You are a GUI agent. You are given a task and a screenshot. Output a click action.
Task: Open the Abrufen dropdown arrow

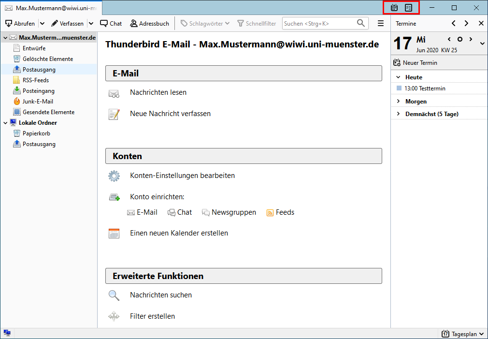[x=43, y=23]
